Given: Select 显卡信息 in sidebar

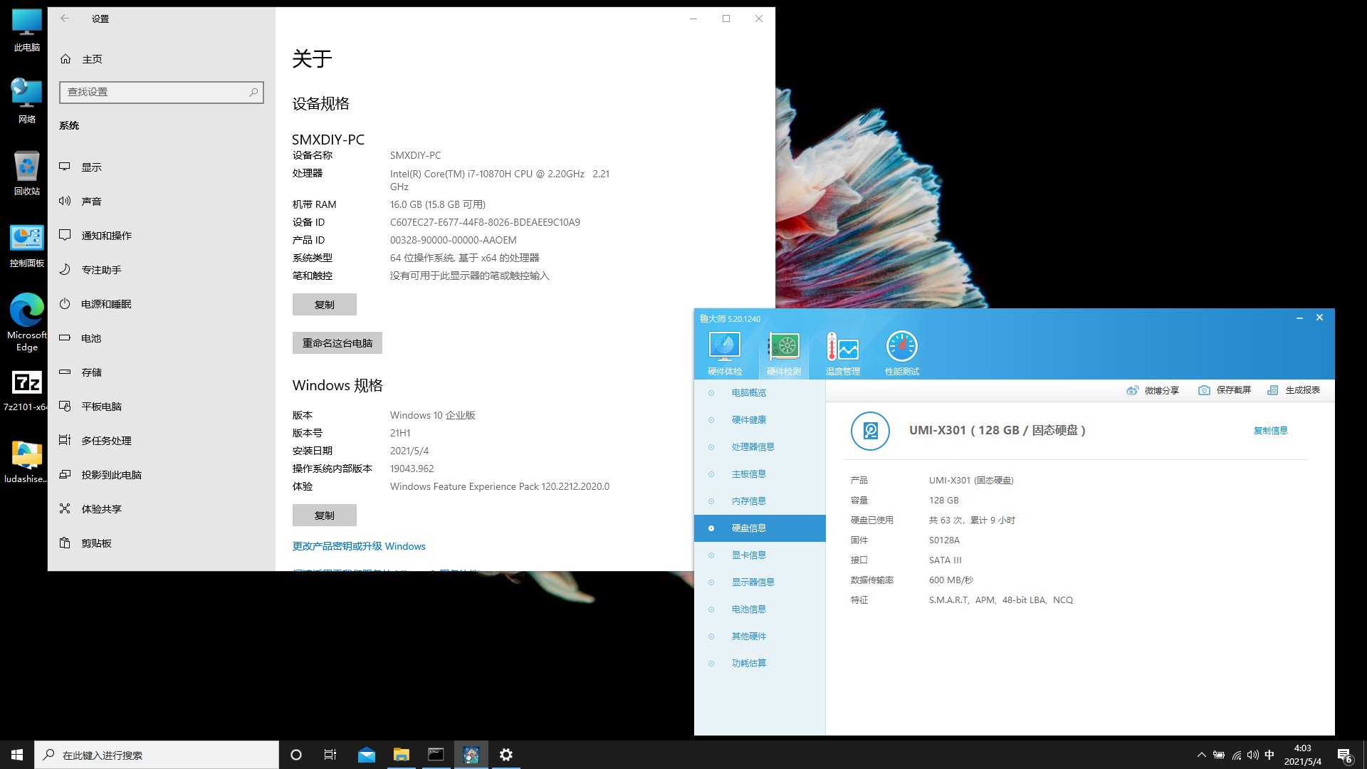Looking at the screenshot, I should [x=760, y=555].
